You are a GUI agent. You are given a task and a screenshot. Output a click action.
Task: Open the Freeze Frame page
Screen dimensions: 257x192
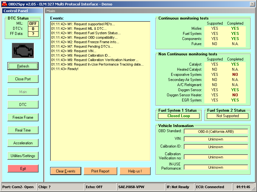[23, 117]
